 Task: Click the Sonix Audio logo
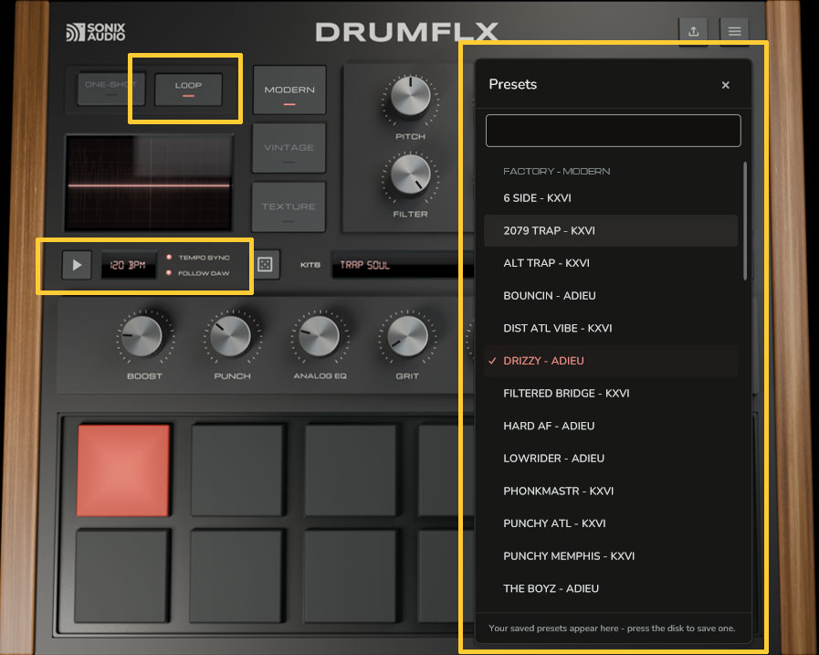(x=96, y=32)
